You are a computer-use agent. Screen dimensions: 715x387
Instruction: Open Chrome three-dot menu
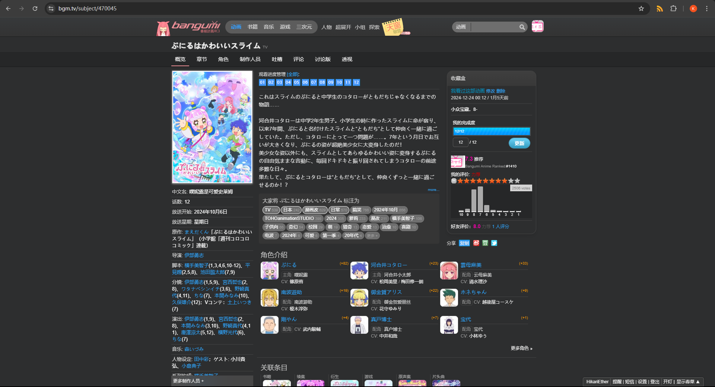coord(706,9)
